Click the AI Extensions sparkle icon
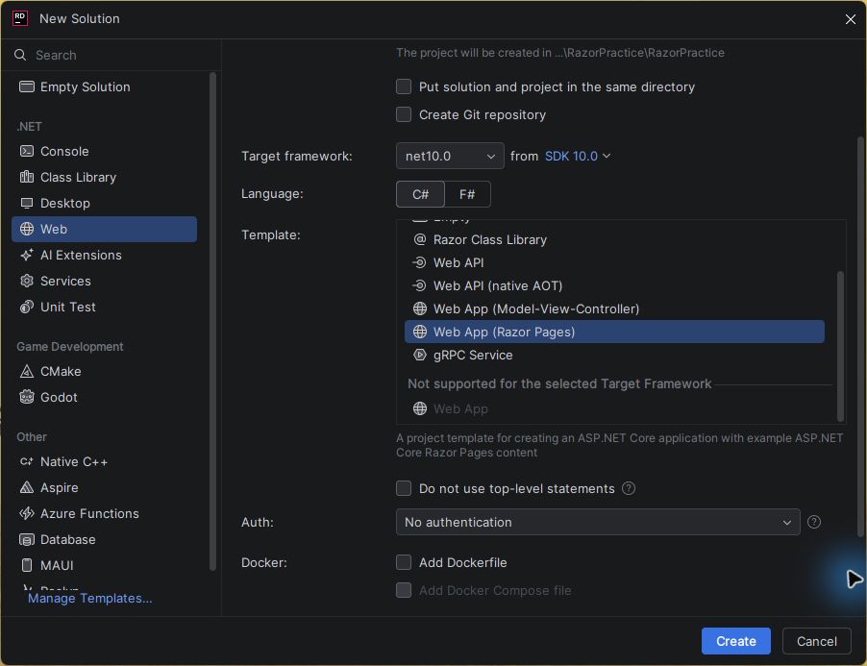Image resolution: width=867 pixels, height=666 pixels. [27, 255]
